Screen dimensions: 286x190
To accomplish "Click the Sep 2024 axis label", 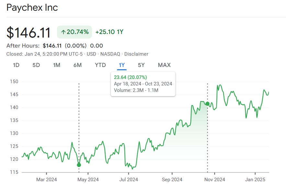I will 172,180.
